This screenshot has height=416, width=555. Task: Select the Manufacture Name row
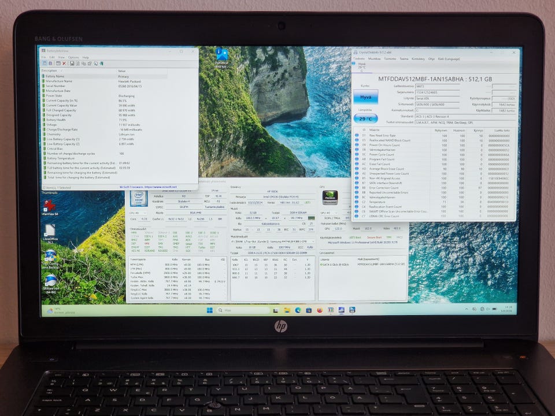pyautogui.click(x=105, y=81)
